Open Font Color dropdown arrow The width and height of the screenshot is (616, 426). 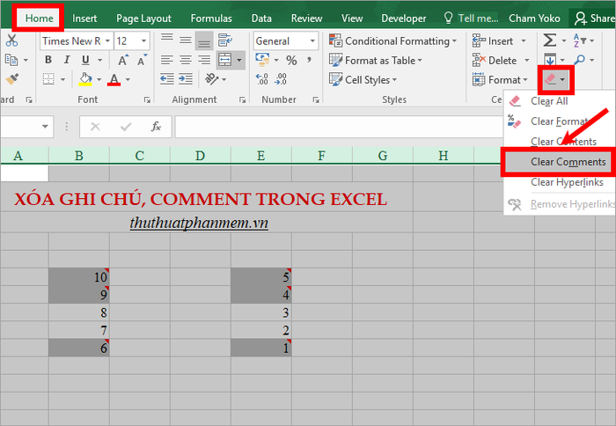(128, 79)
